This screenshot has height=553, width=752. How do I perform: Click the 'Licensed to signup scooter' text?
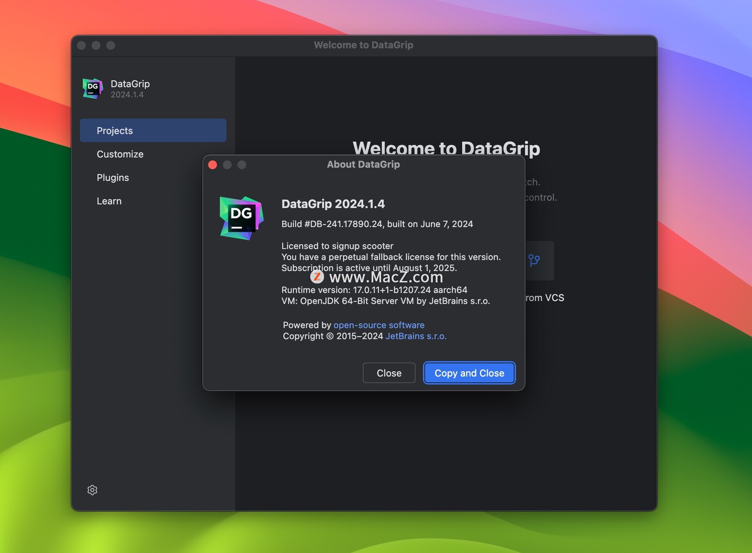pos(337,246)
